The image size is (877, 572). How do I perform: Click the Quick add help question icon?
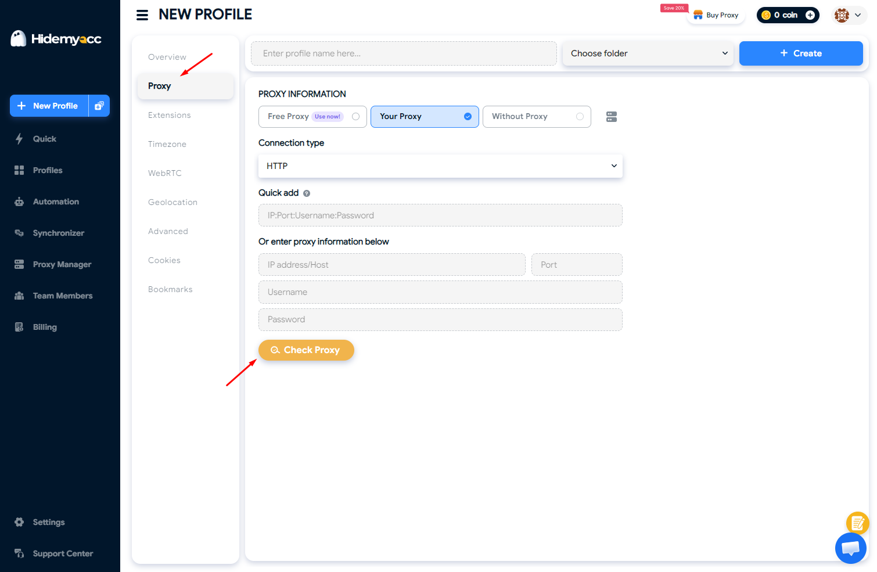(x=307, y=193)
